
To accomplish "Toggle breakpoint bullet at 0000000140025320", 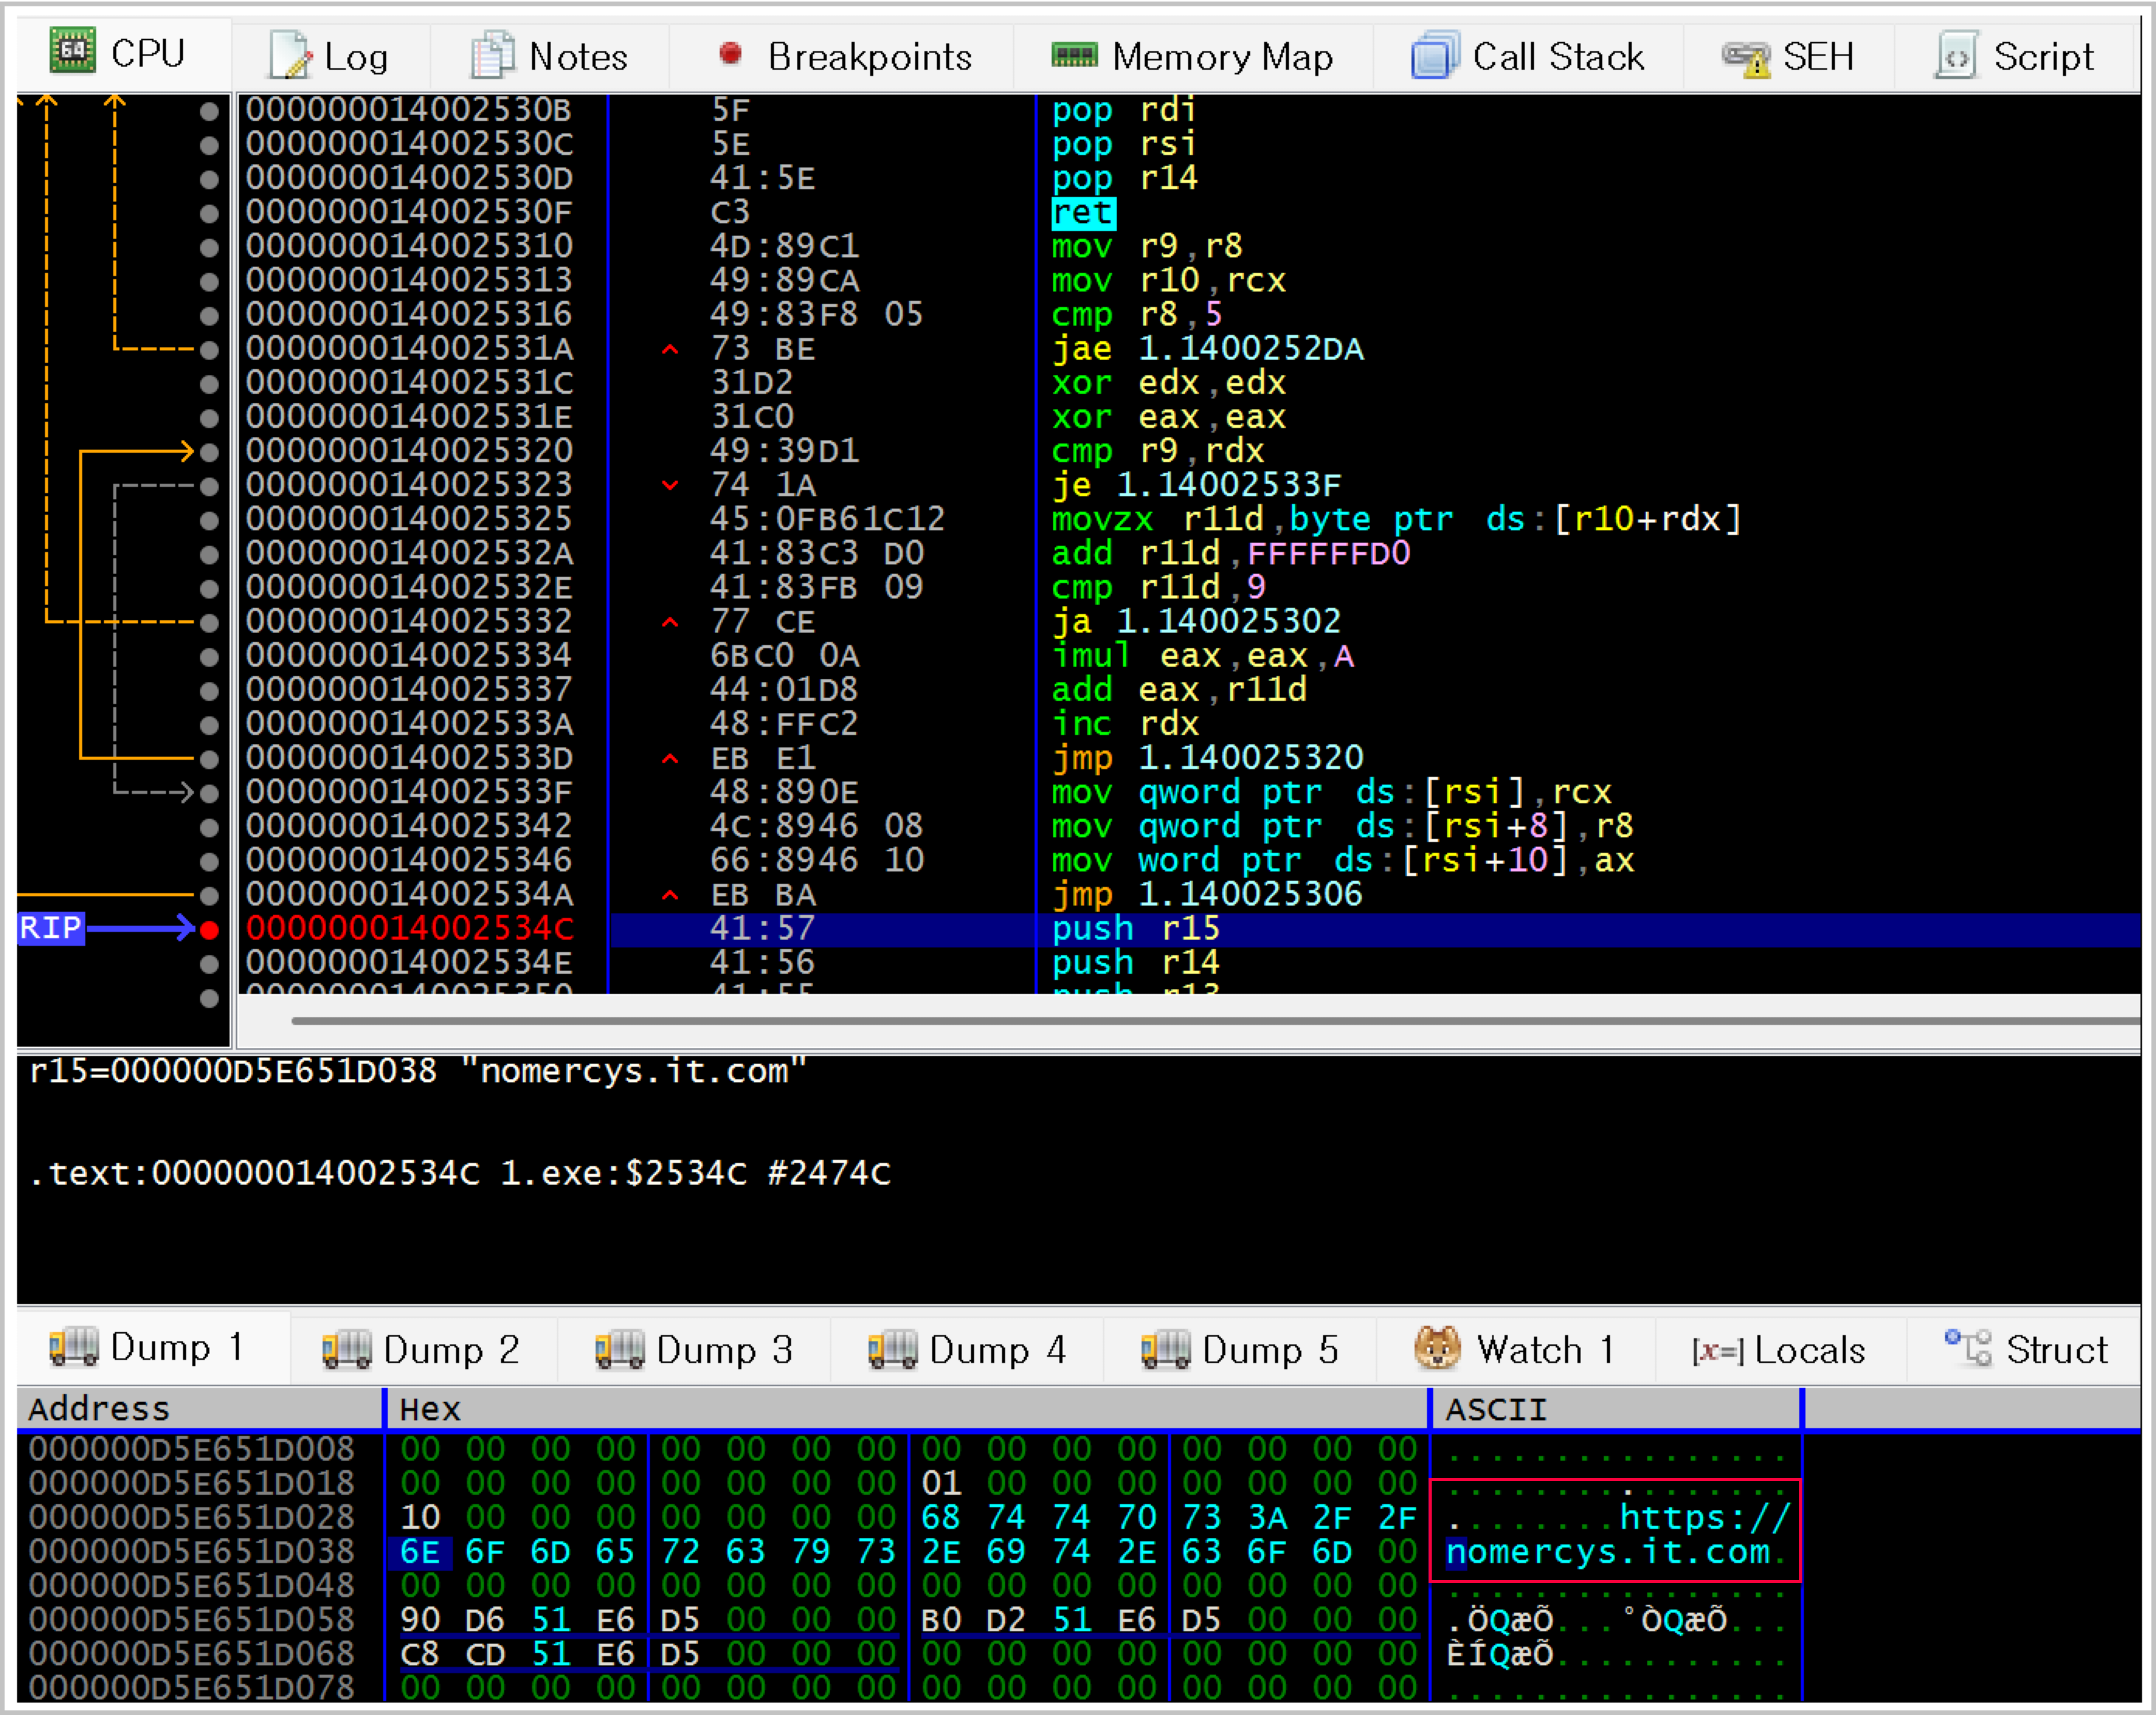I will 209,452.
